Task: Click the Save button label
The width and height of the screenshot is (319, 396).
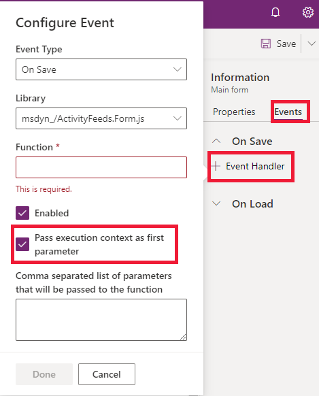Action: tap(286, 44)
